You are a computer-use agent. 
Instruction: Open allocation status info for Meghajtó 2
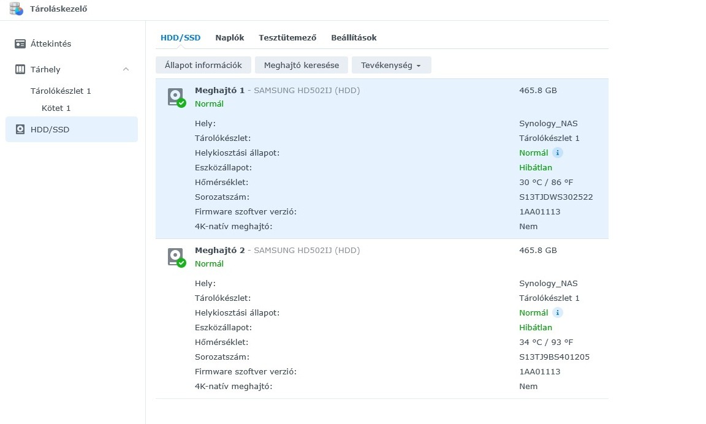click(558, 313)
